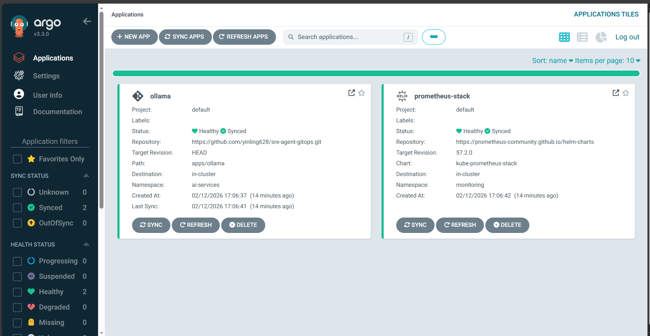Click the User Info avatar icon
The height and width of the screenshot is (336, 650).
click(x=19, y=94)
